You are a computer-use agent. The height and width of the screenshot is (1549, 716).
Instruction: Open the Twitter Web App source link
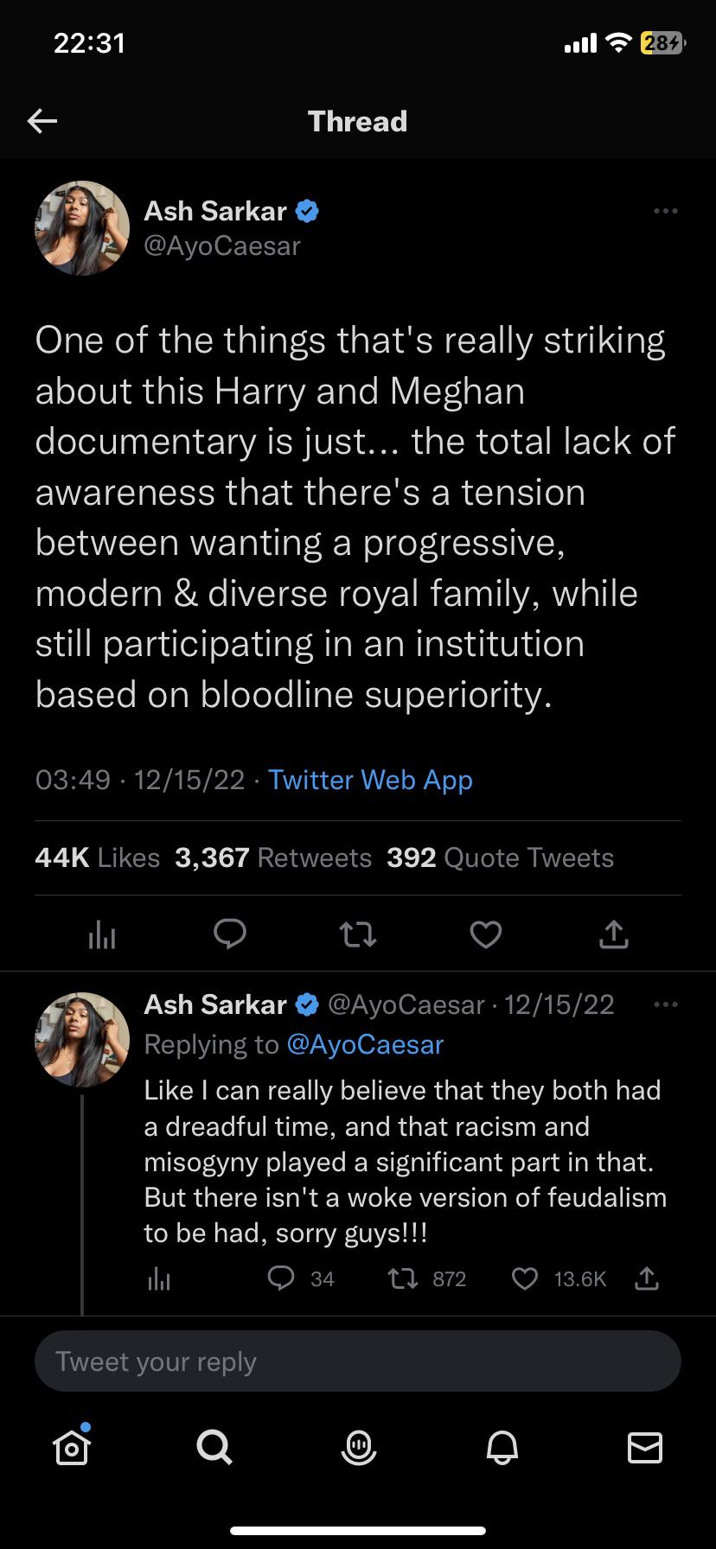tap(370, 780)
